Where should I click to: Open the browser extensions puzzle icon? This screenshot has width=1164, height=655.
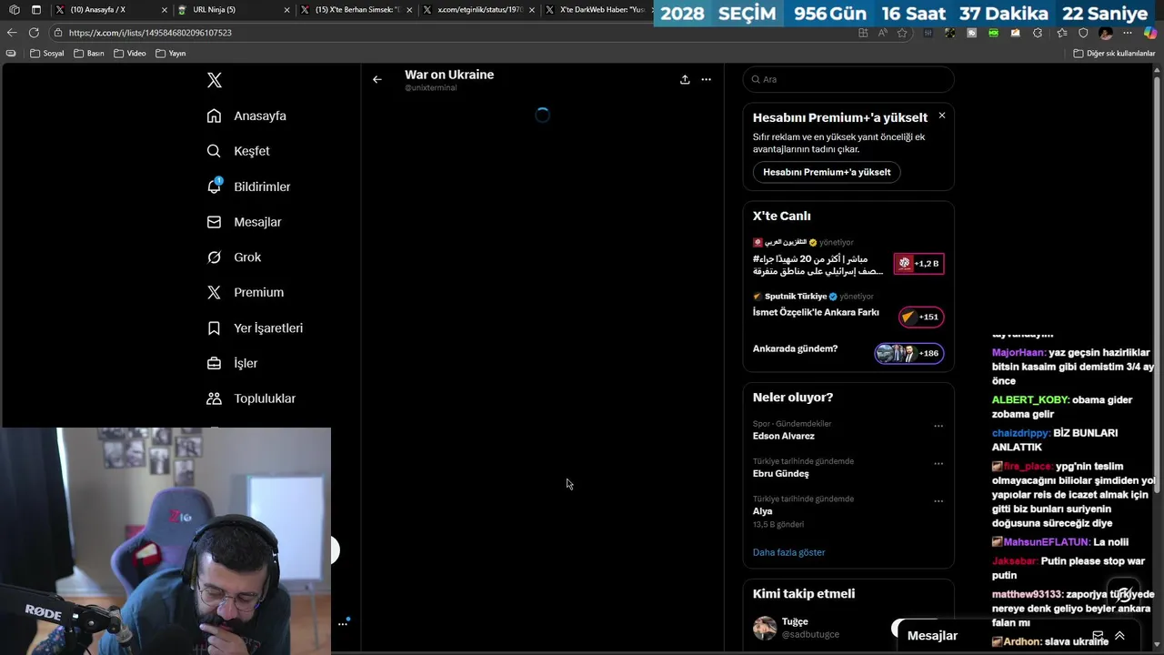(x=1038, y=33)
